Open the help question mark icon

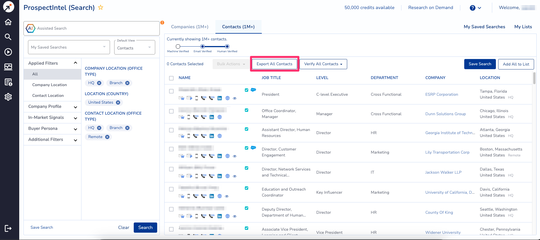tap(472, 8)
